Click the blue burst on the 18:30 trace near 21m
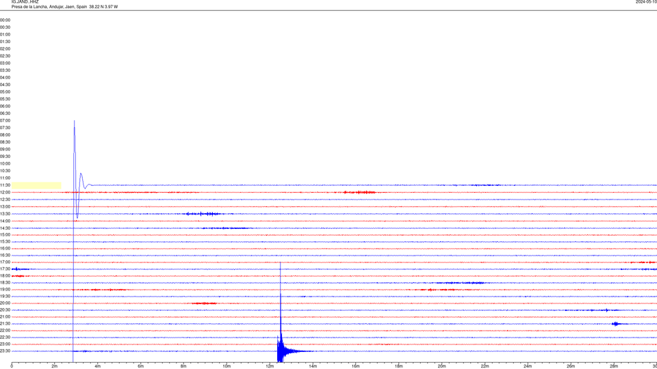Image resolution: width=657 pixels, height=369 pixels. 460,283
